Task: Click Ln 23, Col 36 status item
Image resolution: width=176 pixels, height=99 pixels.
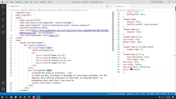Action: [116, 94]
